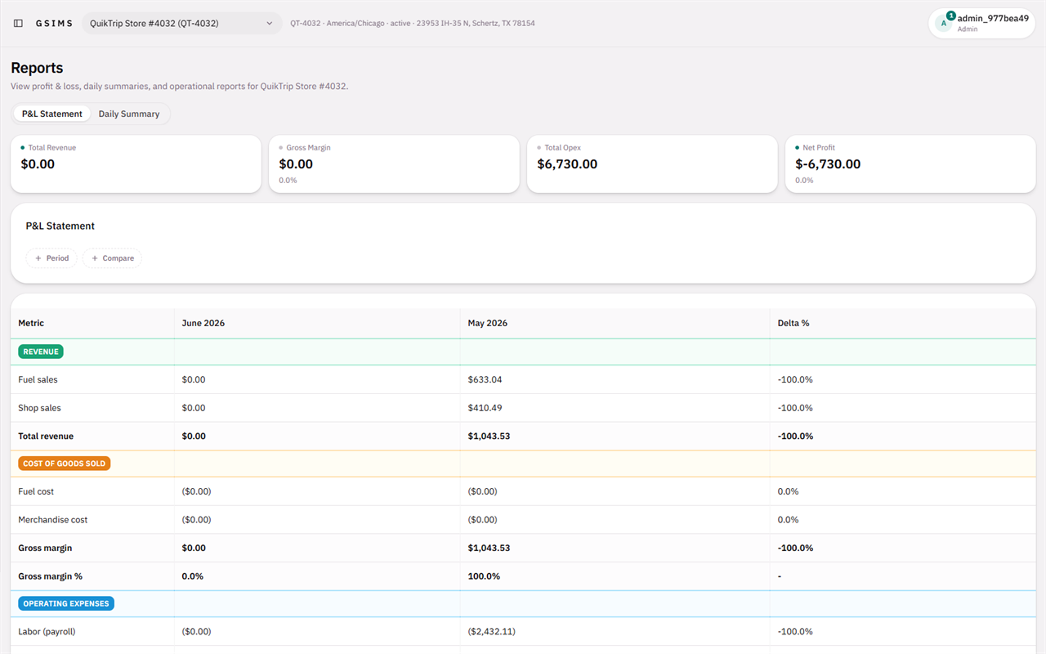This screenshot has height=654, width=1046.
Task: Add a Period filter
Action: tap(51, 258)
